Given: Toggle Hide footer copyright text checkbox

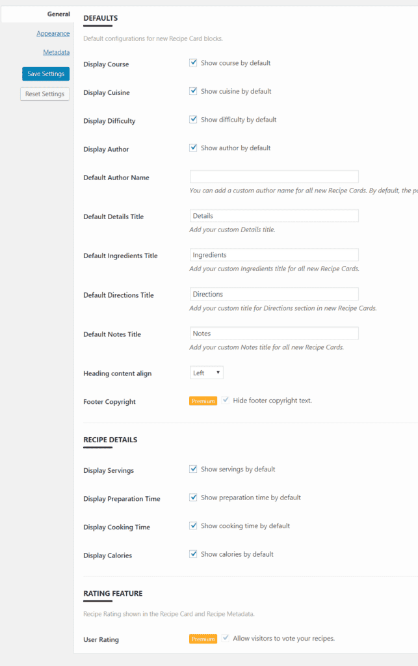Looking at the screenshot, I should pyautogui.click(x=226, y=400).
